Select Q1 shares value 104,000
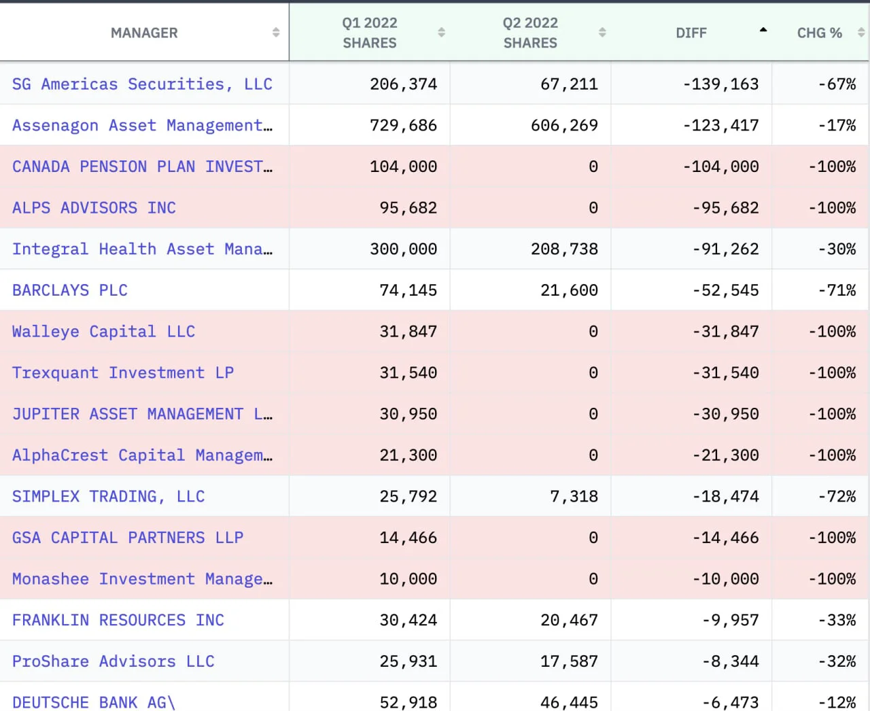The height and width of the screenshot is (711, 870). coord(404,167)
